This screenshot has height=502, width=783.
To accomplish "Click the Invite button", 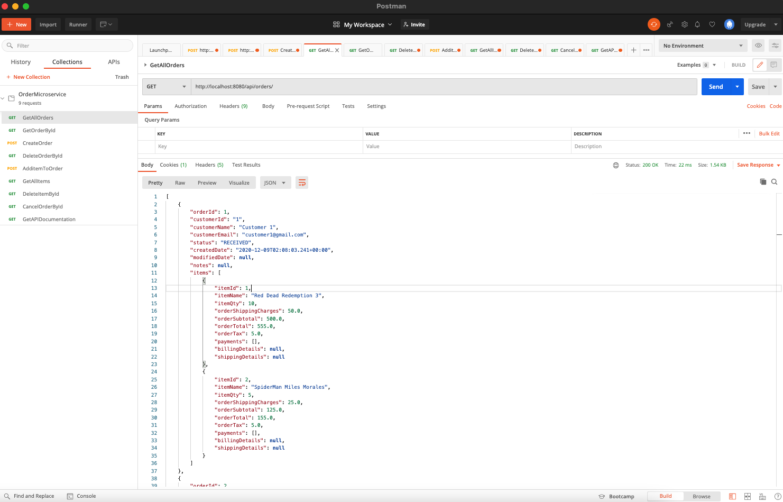I will [x=414, y=24].
